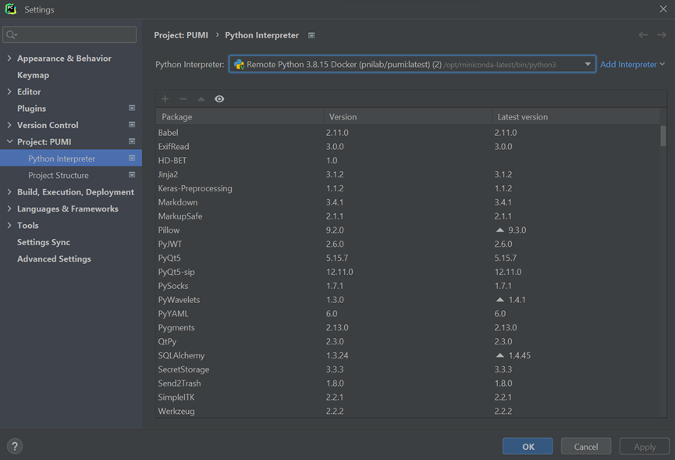Select the PyYAML package row
The image size is (675, 460).
pyautogui.click(x=407, y=313)
